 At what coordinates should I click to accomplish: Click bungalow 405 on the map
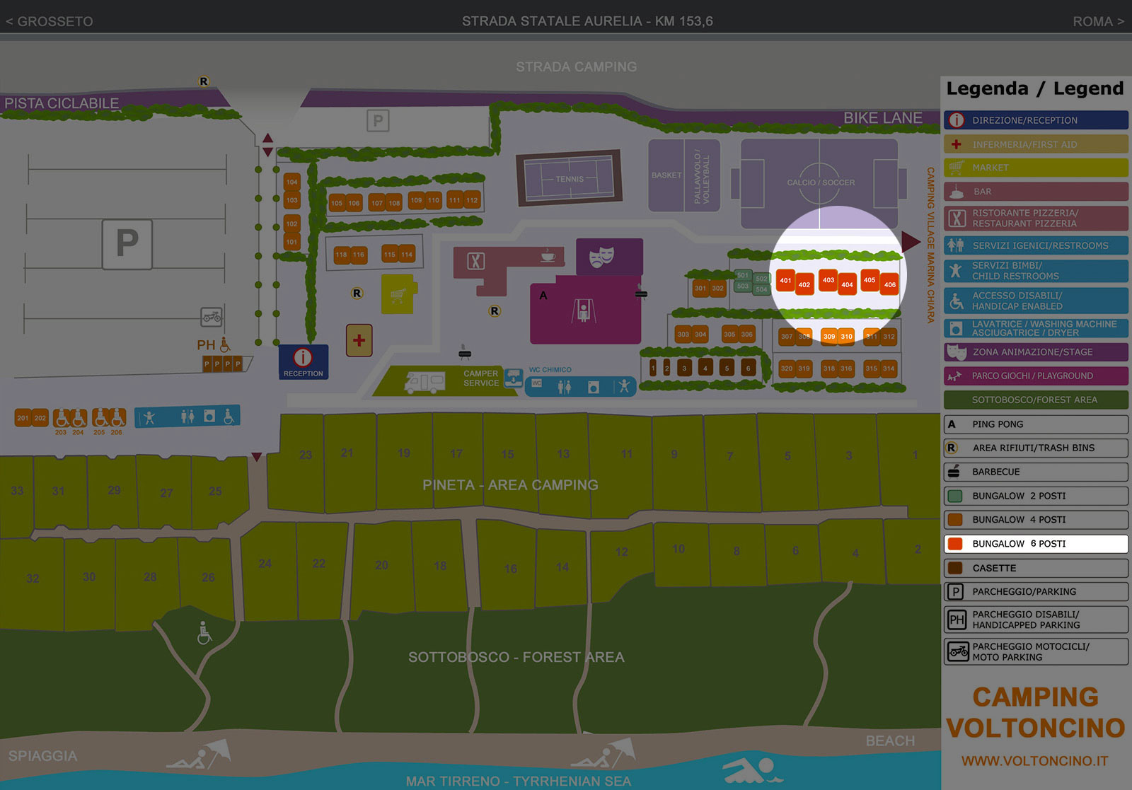(x=870, y=280)
